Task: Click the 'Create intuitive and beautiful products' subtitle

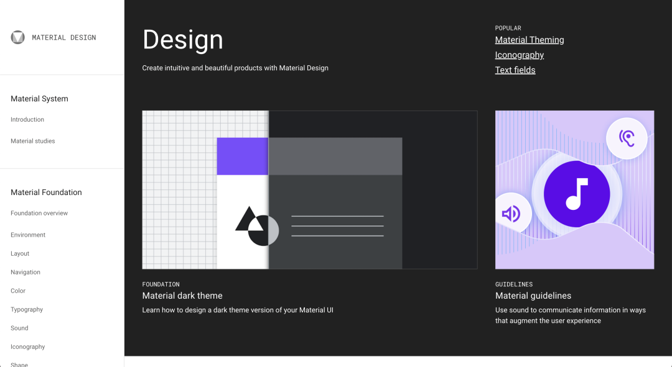Action: click(235, 68)
